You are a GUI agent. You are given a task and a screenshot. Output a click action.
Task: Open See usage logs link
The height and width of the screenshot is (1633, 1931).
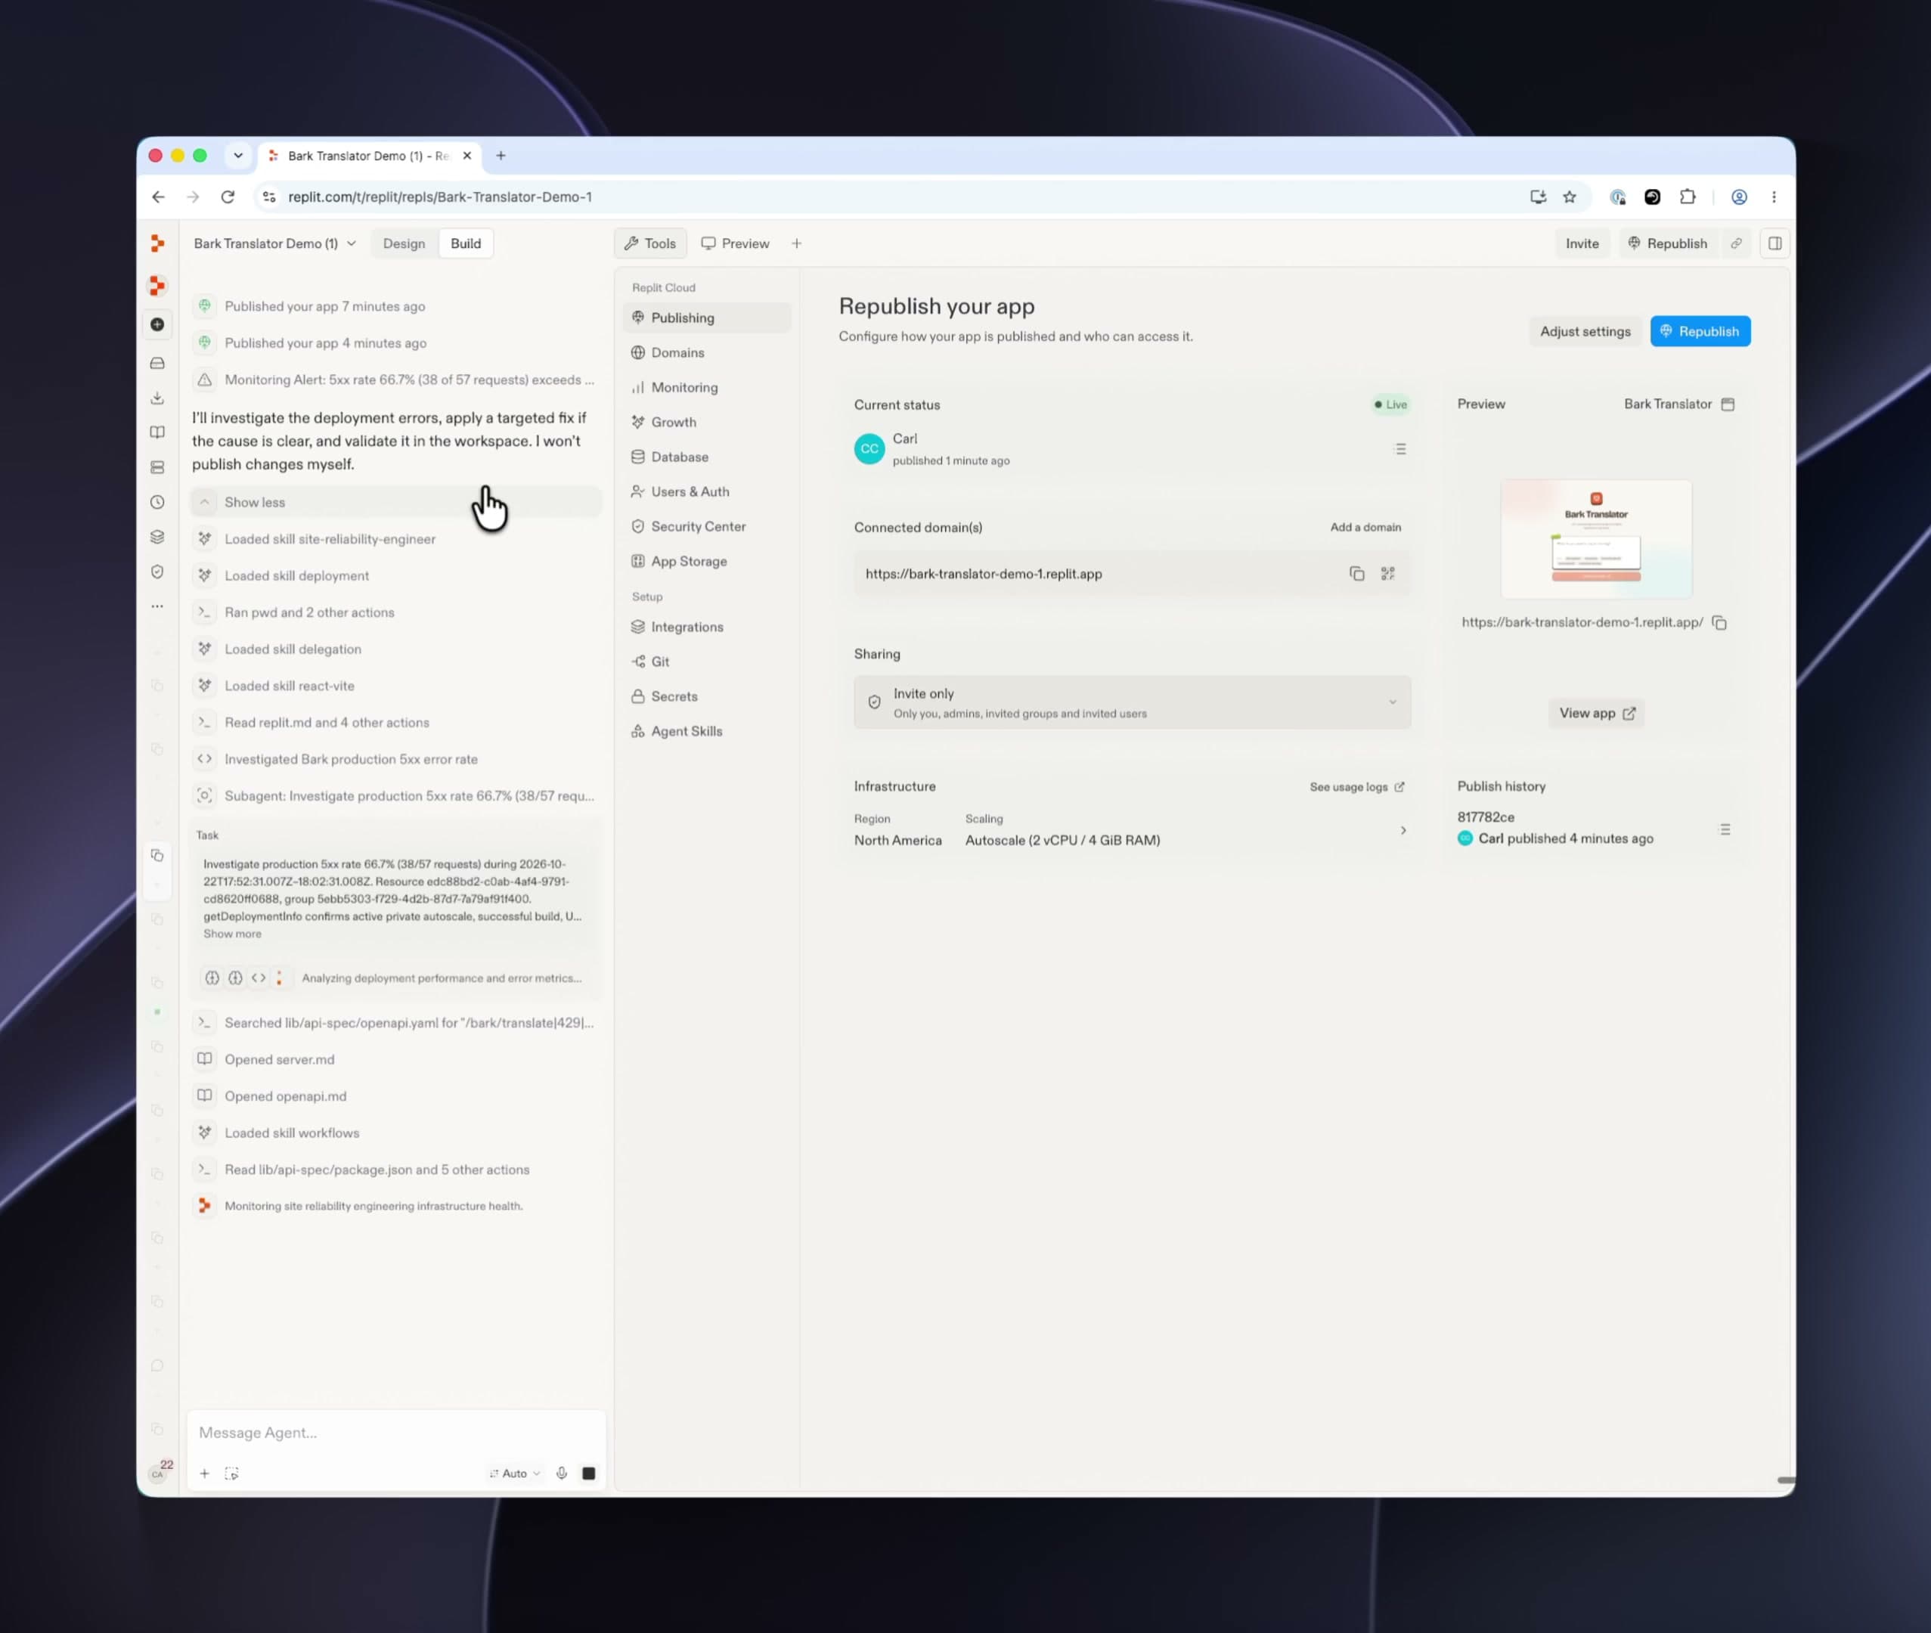[1356, 787]
